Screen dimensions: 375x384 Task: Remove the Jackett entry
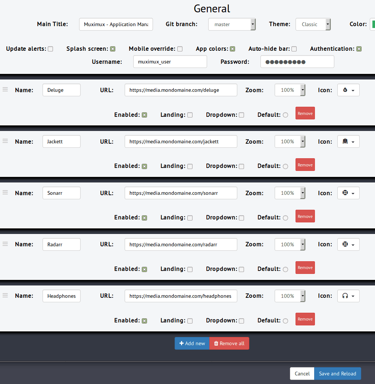(x=305, y=165)
